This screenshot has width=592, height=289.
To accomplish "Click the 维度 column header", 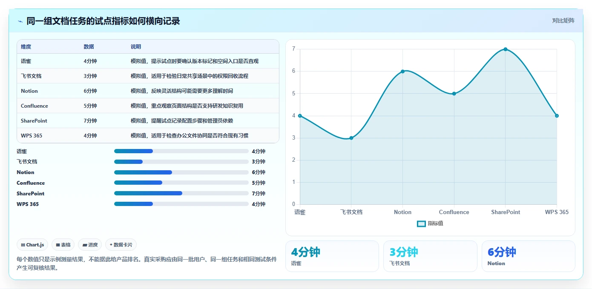I will coord(26,47).
